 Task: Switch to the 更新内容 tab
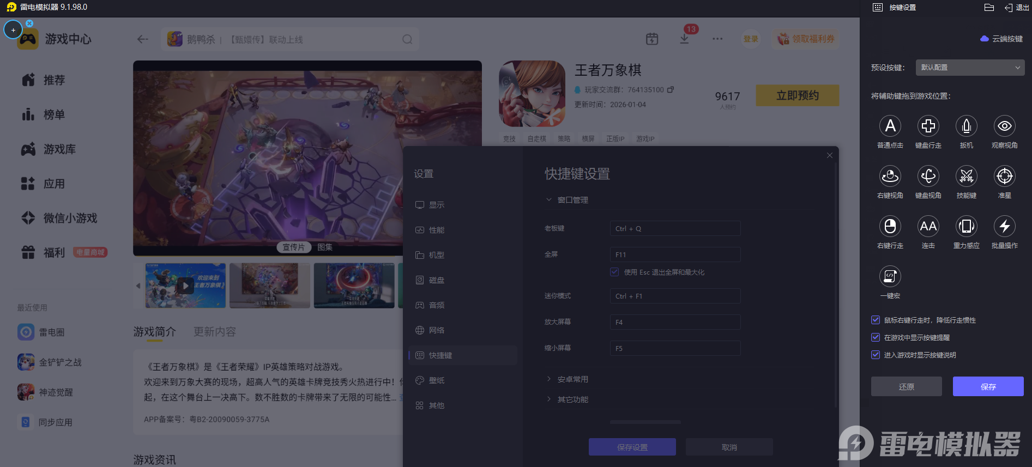[x=215, y=331]
